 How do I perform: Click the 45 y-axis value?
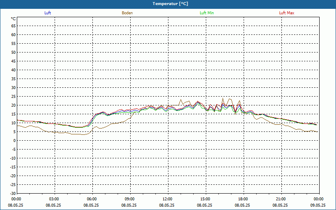pos(13,61)
